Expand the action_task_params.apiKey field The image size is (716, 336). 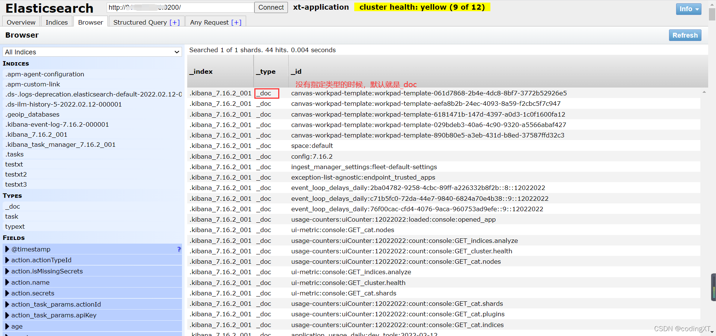pyautogui.click(x=92, y=315)
